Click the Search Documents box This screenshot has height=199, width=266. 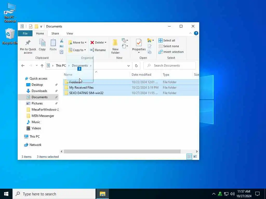coord(169,66)
